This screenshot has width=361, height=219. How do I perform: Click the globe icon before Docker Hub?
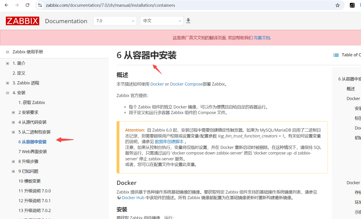119,198
